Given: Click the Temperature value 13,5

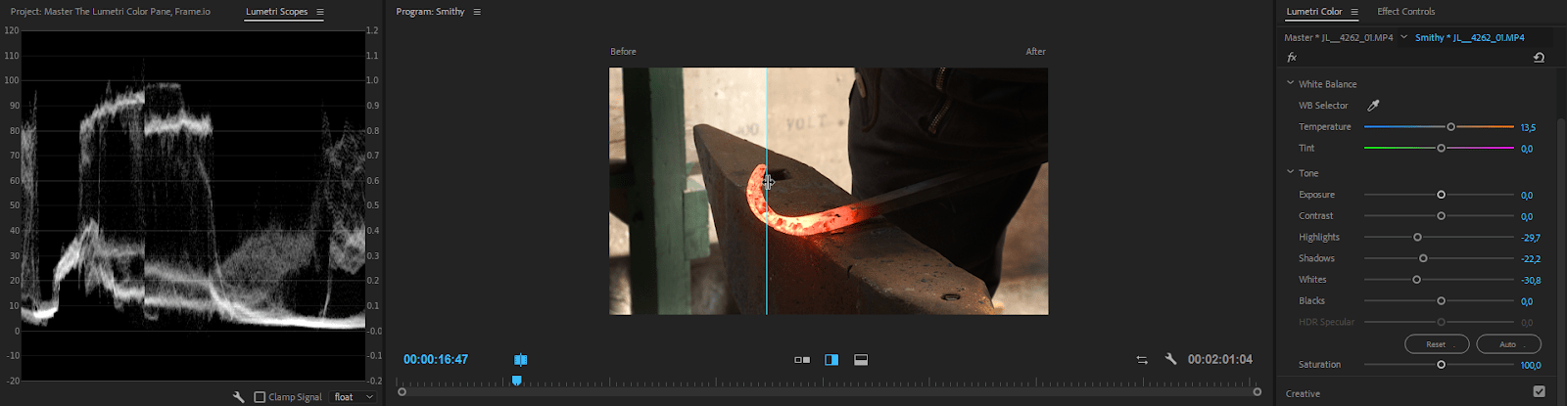Looking at the screenshot, I should 1528,128.
